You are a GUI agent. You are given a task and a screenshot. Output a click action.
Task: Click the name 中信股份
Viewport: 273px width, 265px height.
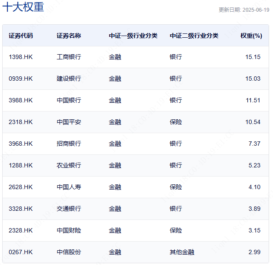tap(69, 252)
